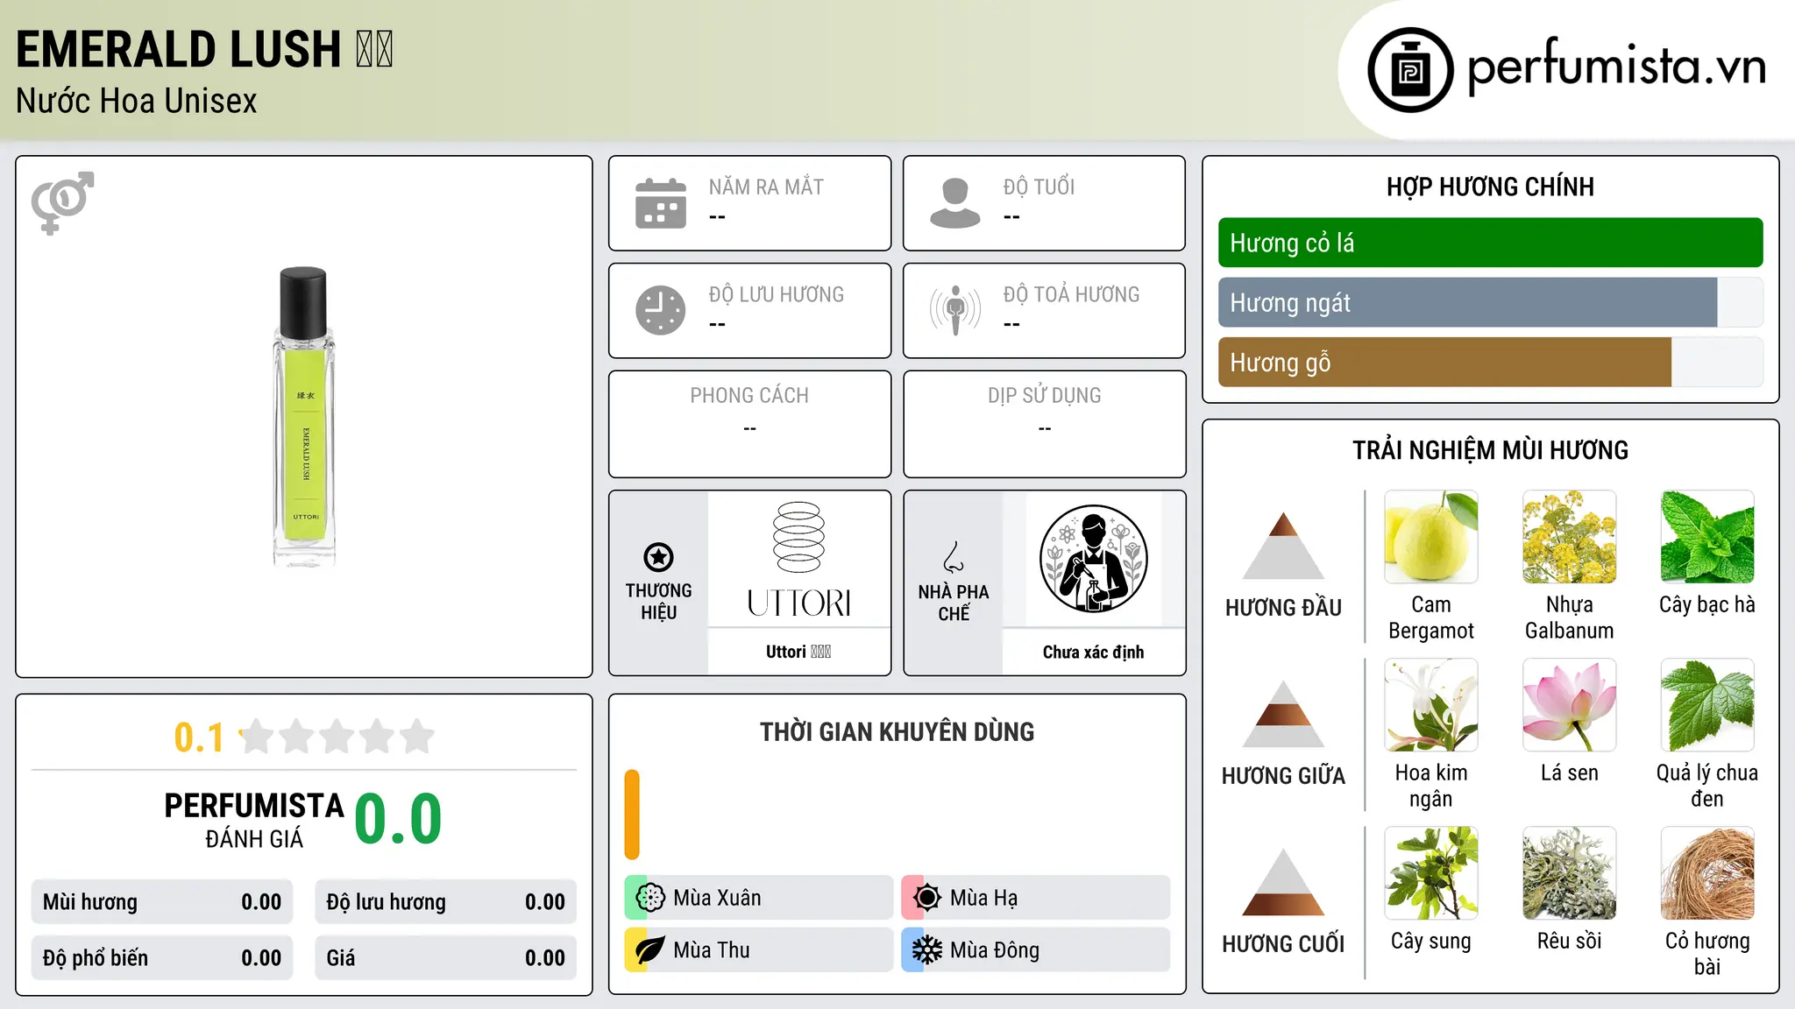
Task: Open the Nhựa Galbanum note image
Action: click(1570, 537)
